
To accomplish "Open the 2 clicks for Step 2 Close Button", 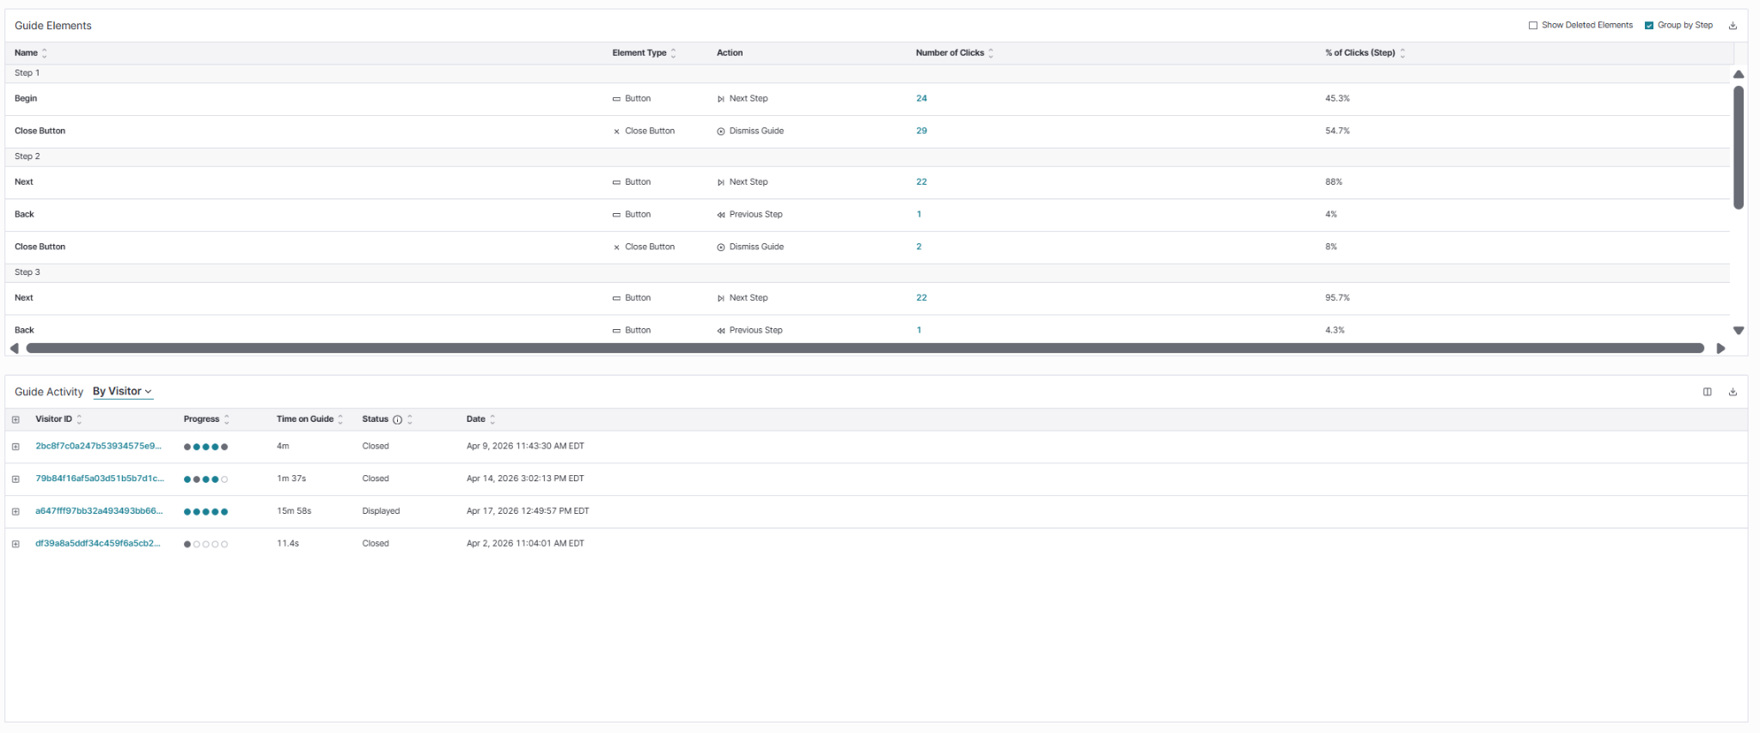I will [x=919, y=247].
